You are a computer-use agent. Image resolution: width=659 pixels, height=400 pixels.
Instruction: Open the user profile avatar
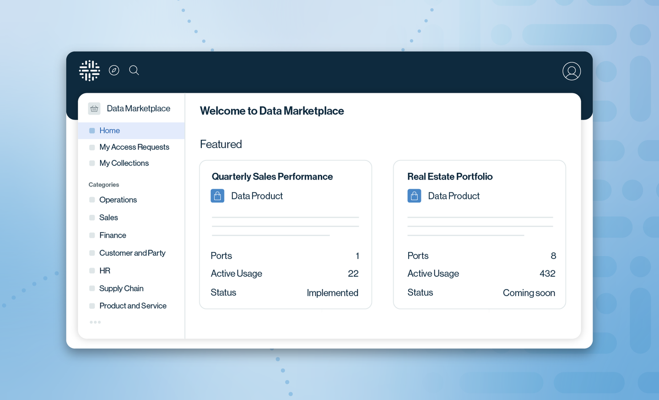[571, 71]
